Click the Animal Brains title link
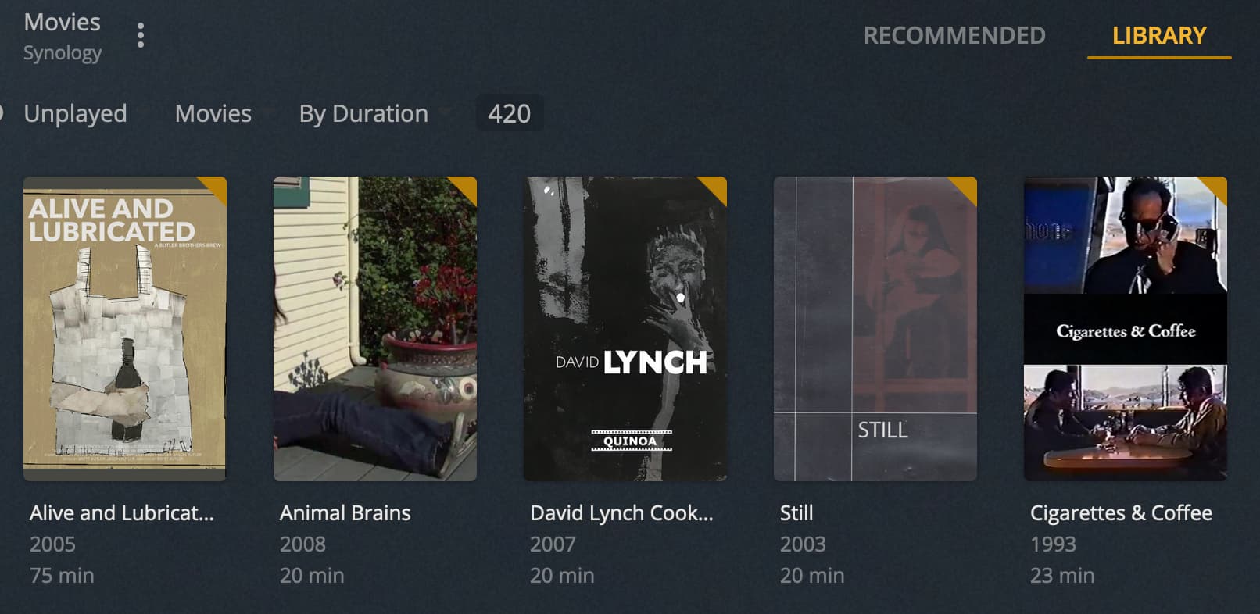 click(x=345, y=513)
